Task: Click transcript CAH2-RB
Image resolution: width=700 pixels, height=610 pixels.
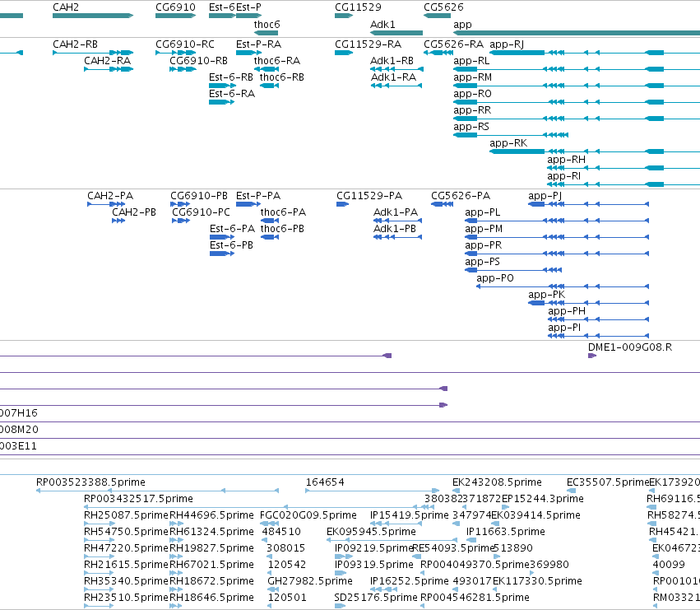Action: 93,53
